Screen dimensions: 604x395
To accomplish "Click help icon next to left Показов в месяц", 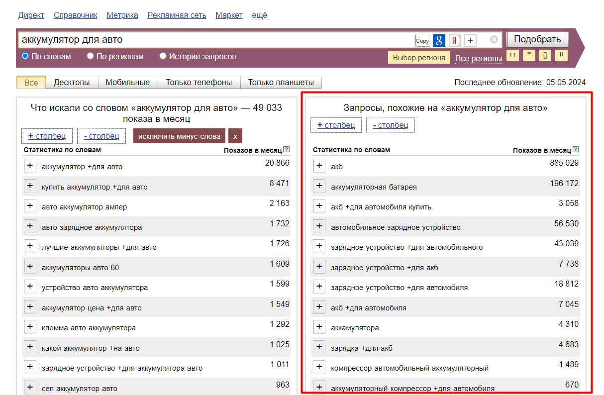I will pos(286,149).
